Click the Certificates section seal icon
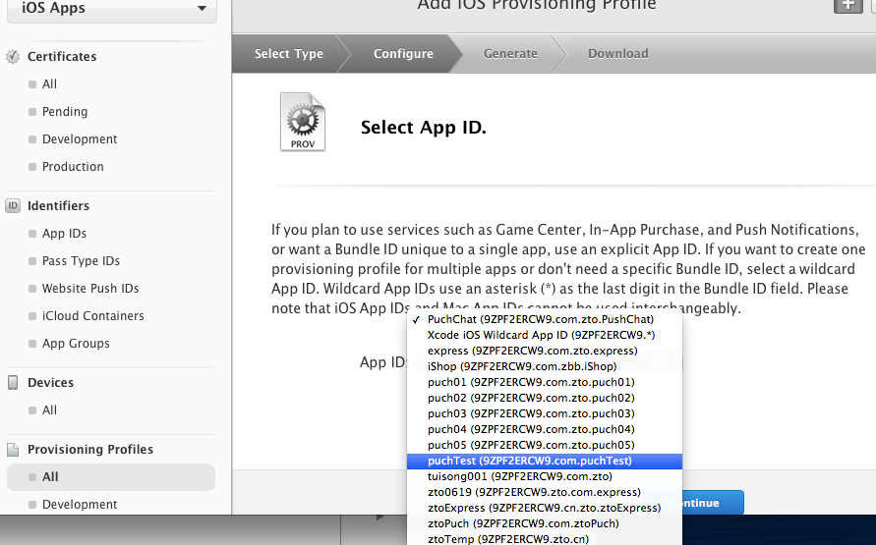Screen dimensions: 876x545 [13, 56]
